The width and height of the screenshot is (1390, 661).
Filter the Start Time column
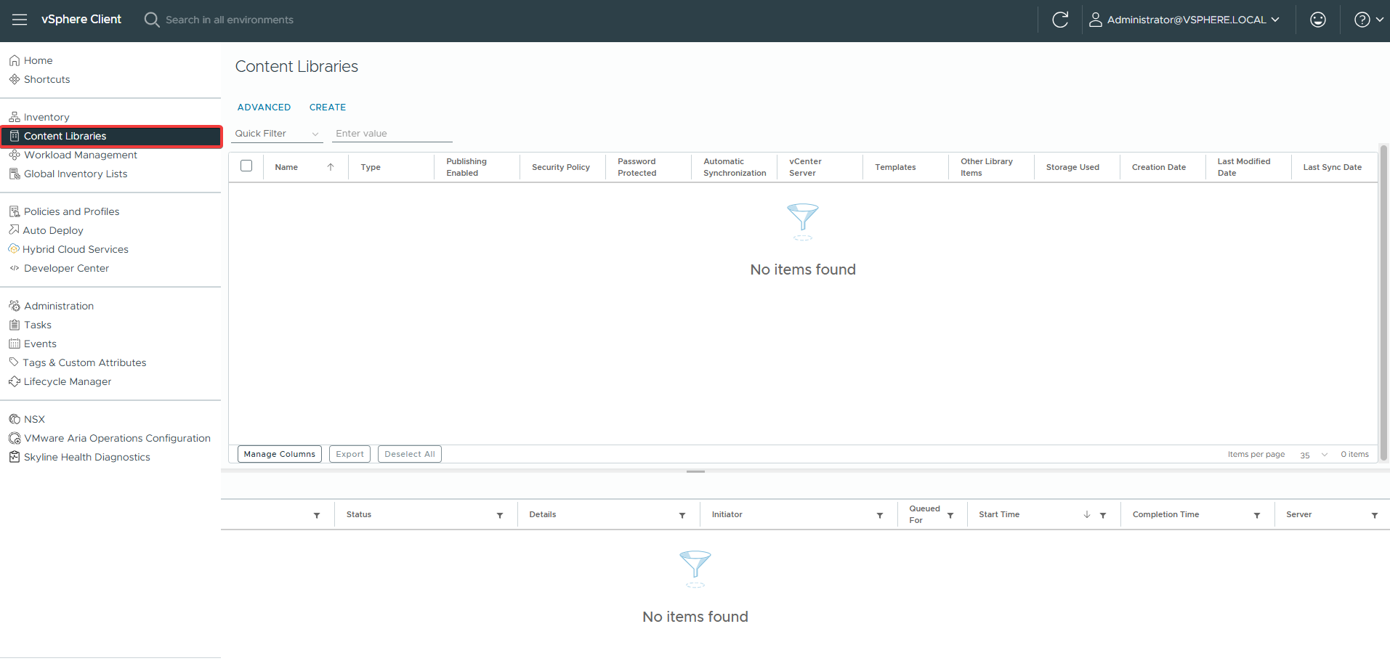click(x=1103, y=515)
